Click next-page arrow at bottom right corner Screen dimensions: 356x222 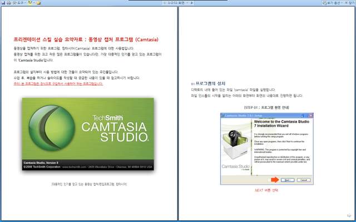[x=349, y=215]
